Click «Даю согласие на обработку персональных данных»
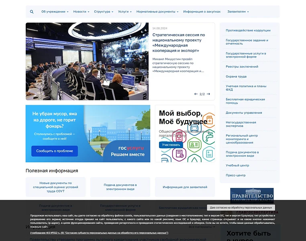The height and width of the screenshot is (241, 306). click(x=241, y=208)
